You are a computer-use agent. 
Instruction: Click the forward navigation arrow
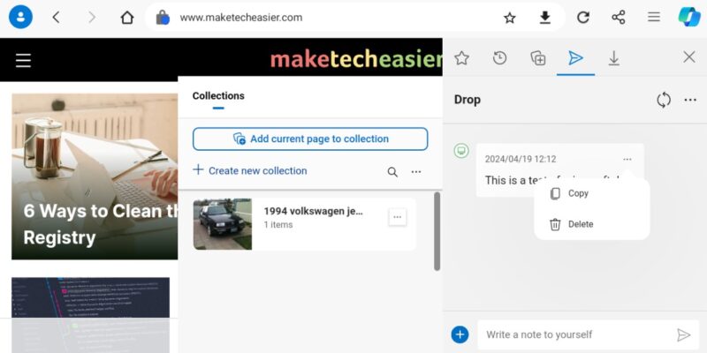[92, 18]
